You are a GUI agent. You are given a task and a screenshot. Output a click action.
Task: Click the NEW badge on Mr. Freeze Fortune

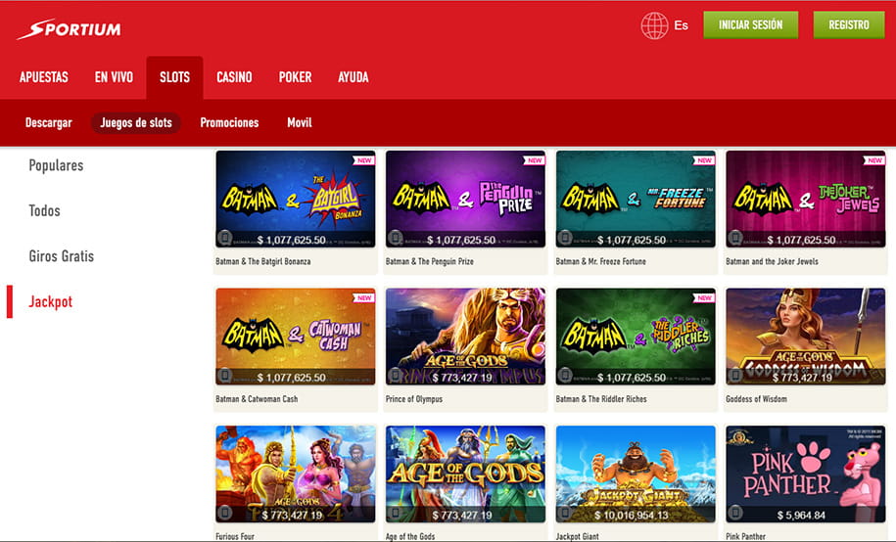[704, 160]
